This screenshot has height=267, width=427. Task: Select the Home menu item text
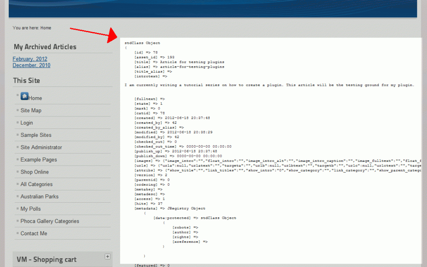click(35, 98)
